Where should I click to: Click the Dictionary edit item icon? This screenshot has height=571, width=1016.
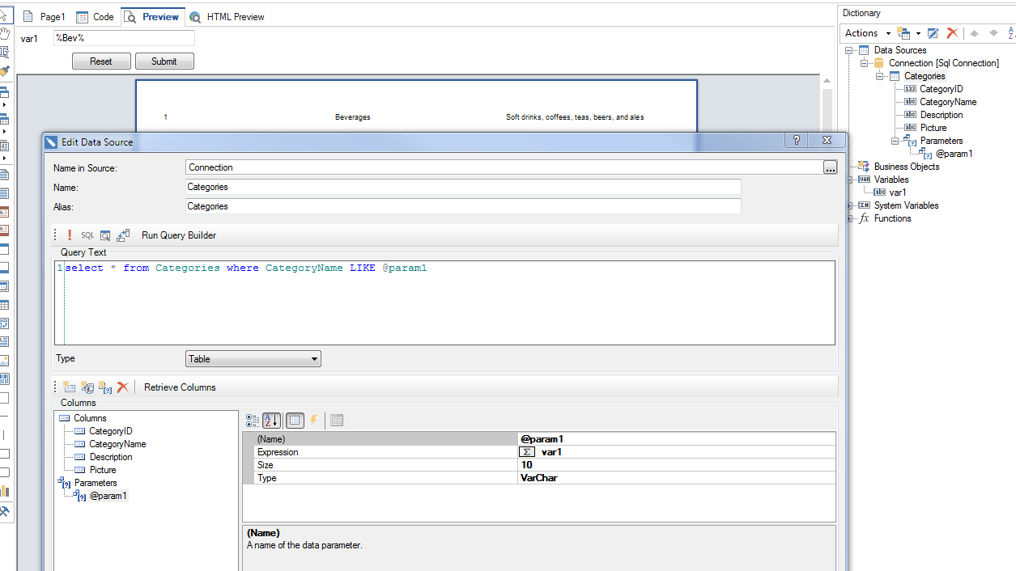point(933,33)
